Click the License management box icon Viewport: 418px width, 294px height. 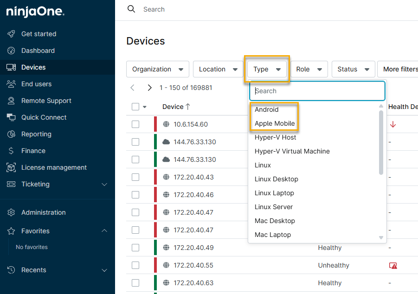[12, 167]
